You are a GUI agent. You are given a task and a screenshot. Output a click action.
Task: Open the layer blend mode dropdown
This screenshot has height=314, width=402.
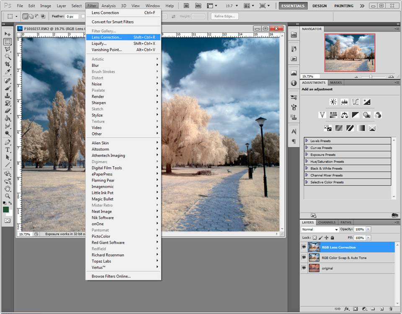(320, 230)
